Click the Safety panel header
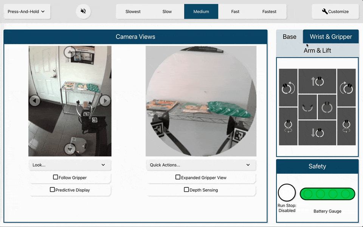Viewport: 363px width, 227px height. [317, 166]
